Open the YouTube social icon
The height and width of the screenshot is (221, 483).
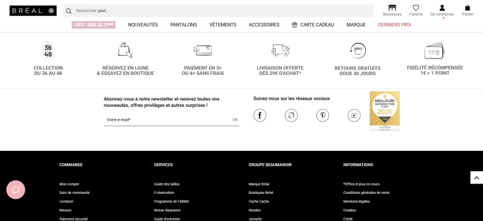tap(354, 115)
